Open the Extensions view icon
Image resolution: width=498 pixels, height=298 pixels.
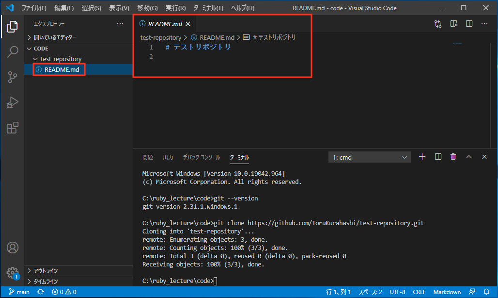[13, 128]
